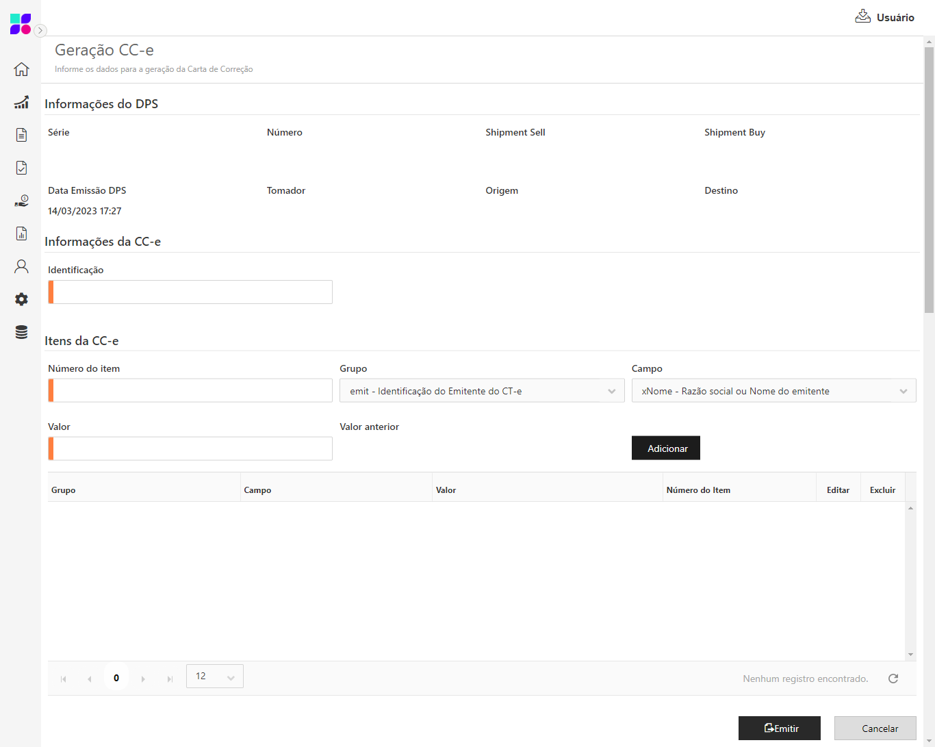
Task: Open the settings gear sidebar icon
Action: pyautogui.click(x=21, y=299)
